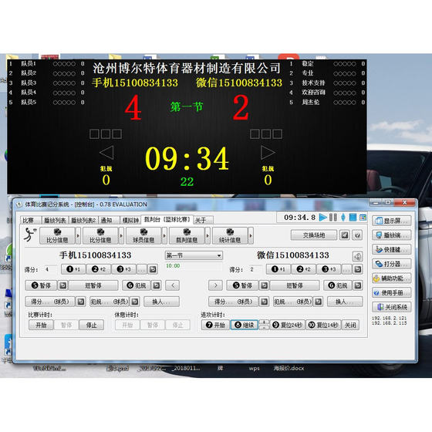Click the undo arrow icon after 微信 team's +3
This screenshot has width=432, height=432.
tap(358, 269)
